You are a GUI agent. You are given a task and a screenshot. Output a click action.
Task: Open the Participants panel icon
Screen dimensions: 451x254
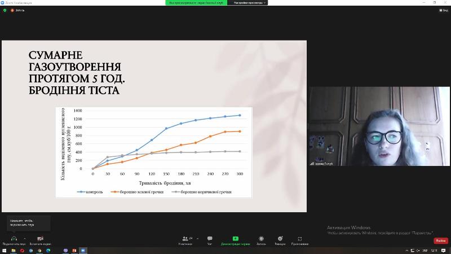[x=185, y=239]
